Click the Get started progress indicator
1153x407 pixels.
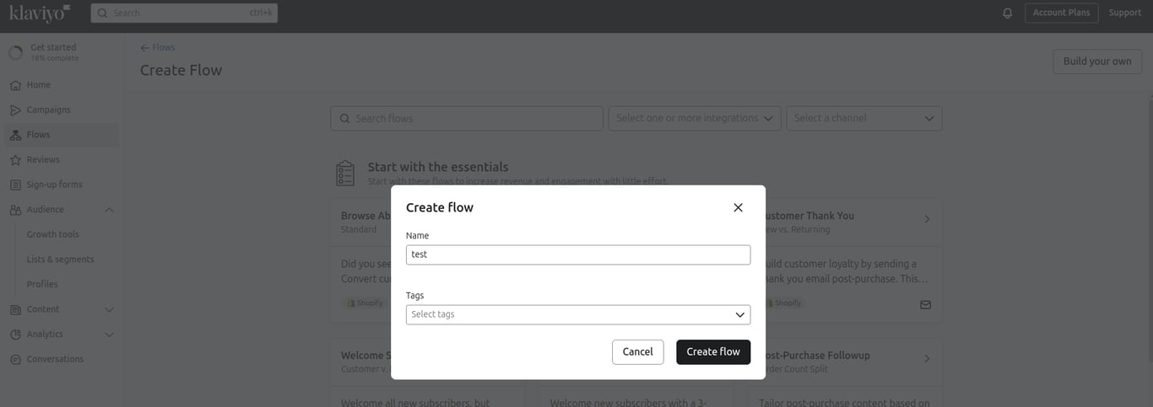[15, 52]
